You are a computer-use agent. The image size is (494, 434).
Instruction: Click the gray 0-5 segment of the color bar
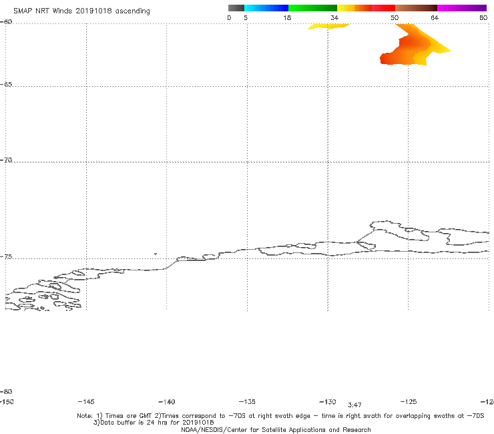[x=236, y=8]
